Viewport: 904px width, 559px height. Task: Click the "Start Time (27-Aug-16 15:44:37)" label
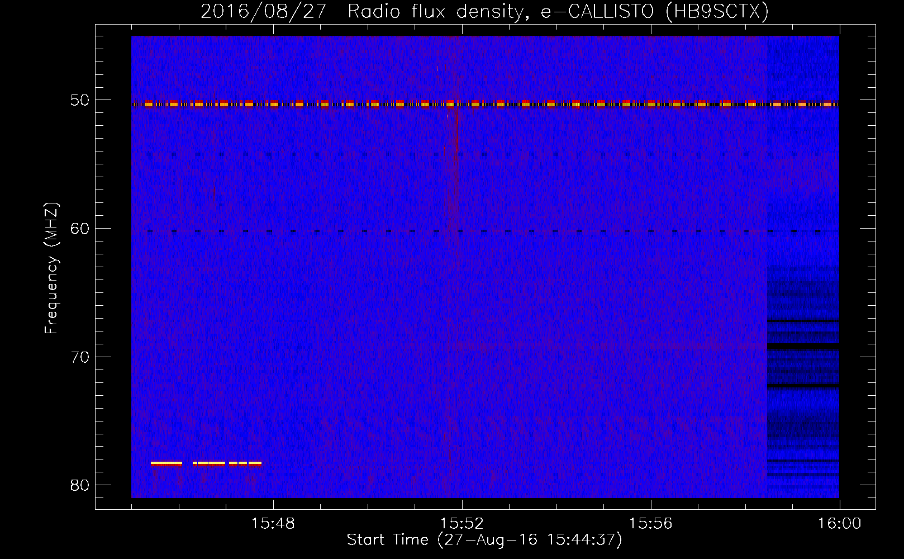pos(484,540)
